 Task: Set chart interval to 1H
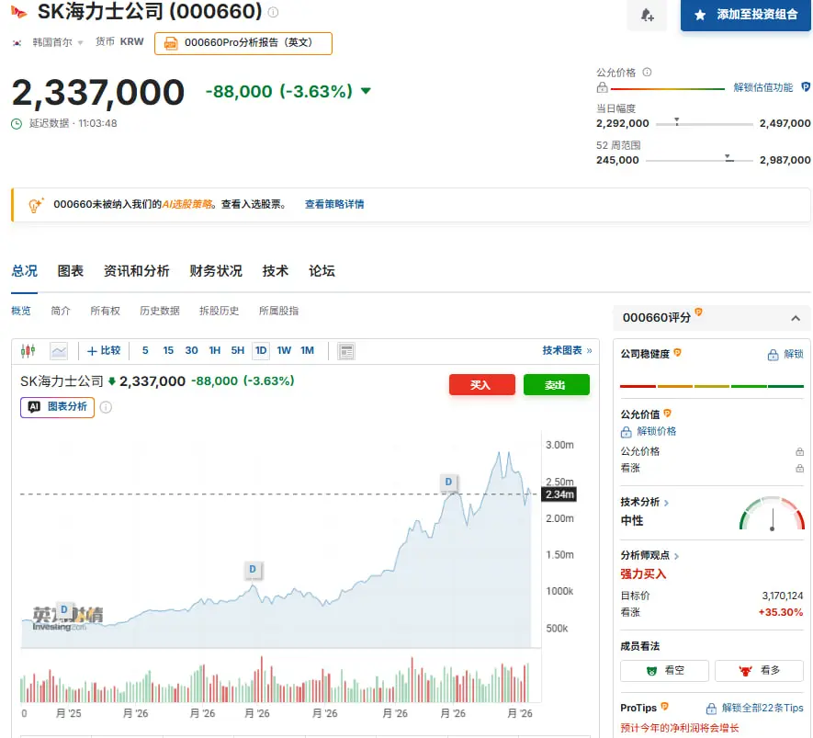pyautogui.click(x=215, y=350)
